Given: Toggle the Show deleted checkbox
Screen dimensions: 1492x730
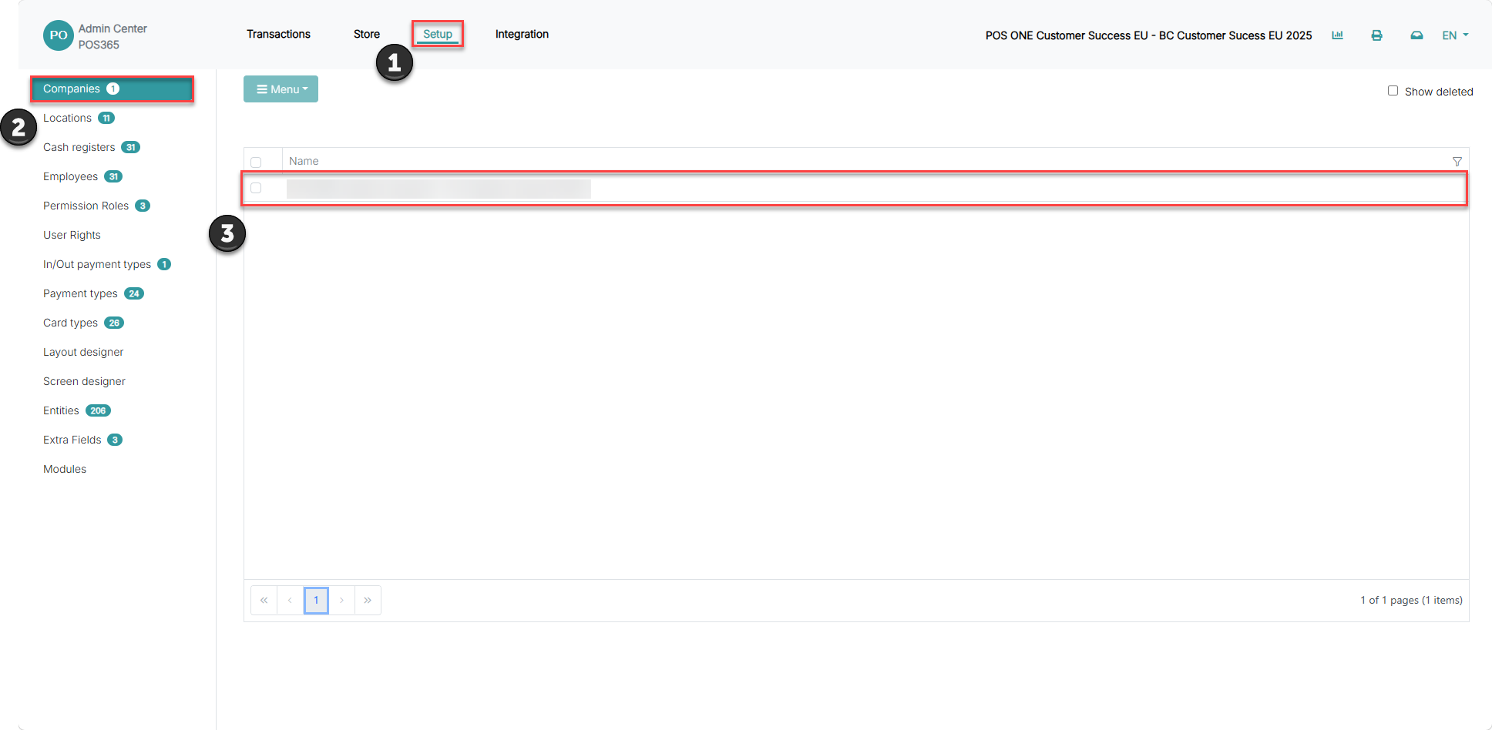Looking at the screenshot, I should click(x=1393, y=91).
